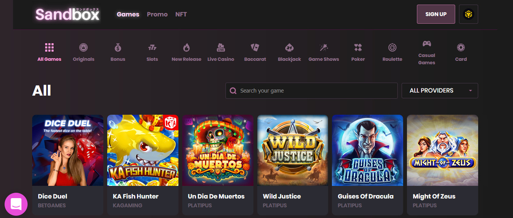Open the Wild Justice game thumbnail

click(x=293, y=150)
